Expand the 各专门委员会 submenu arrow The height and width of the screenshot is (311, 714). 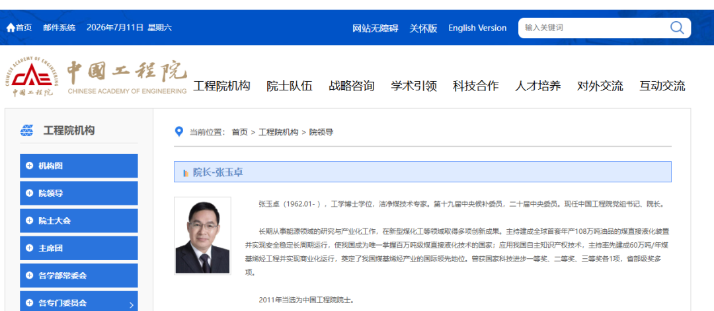pyautogui.click(x=131, y=304)
